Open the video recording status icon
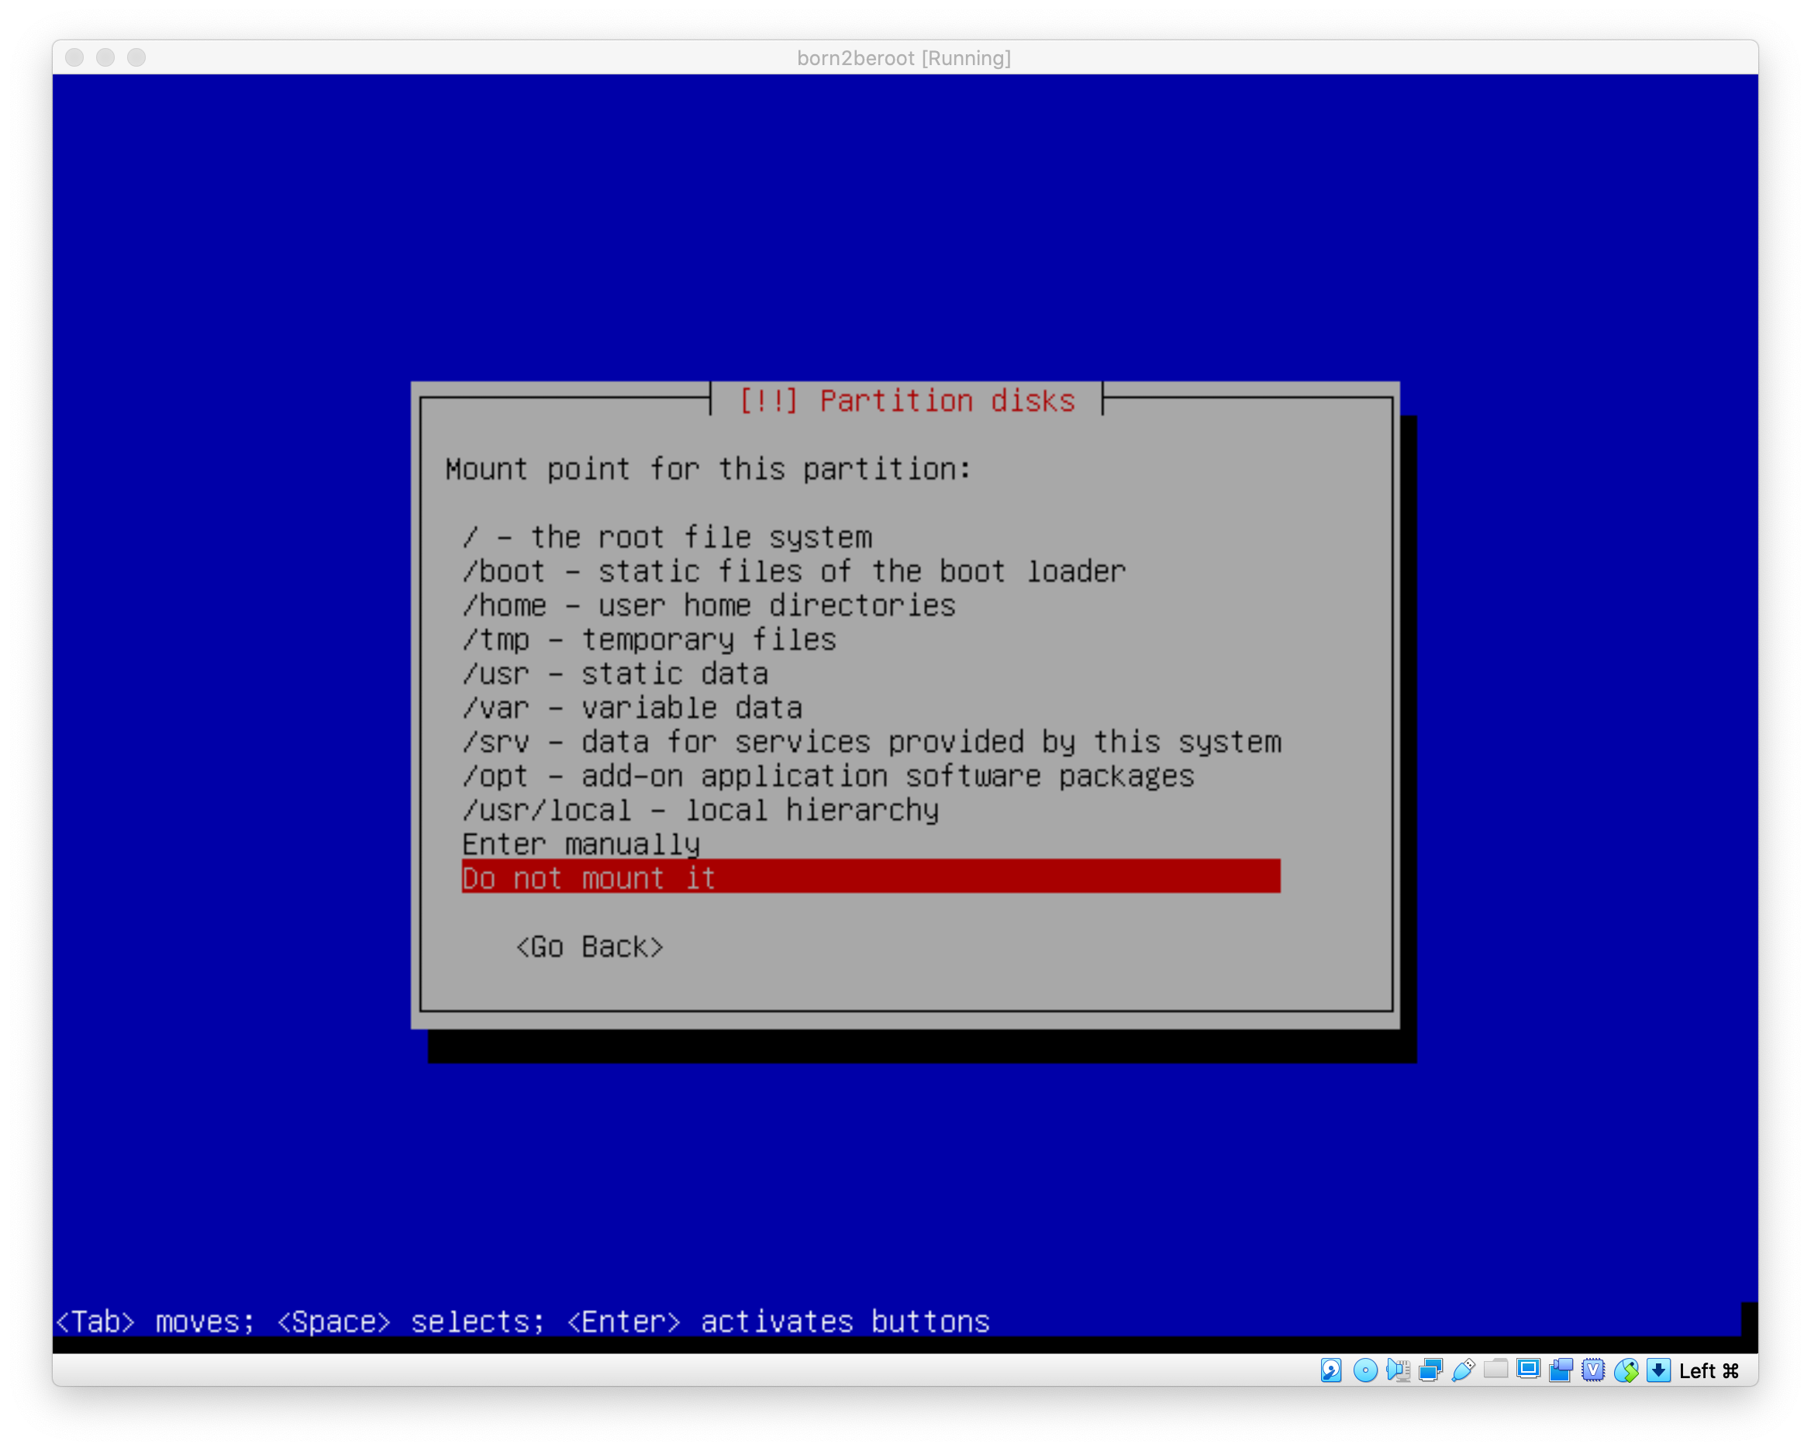The image size is (1811, 1451). click(x=1561, y=1370)
